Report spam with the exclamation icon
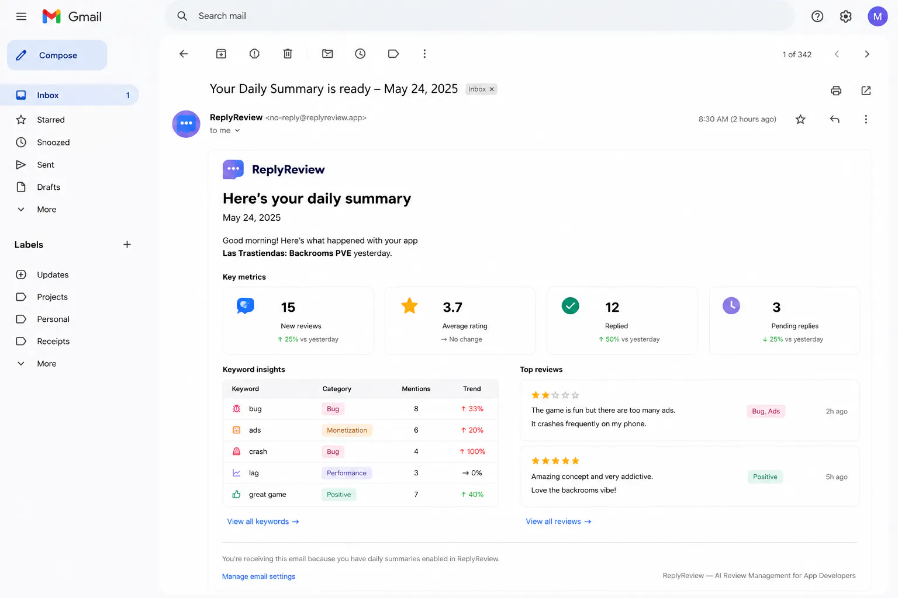This screenshot has width=898, height=598. click(254, 54)
